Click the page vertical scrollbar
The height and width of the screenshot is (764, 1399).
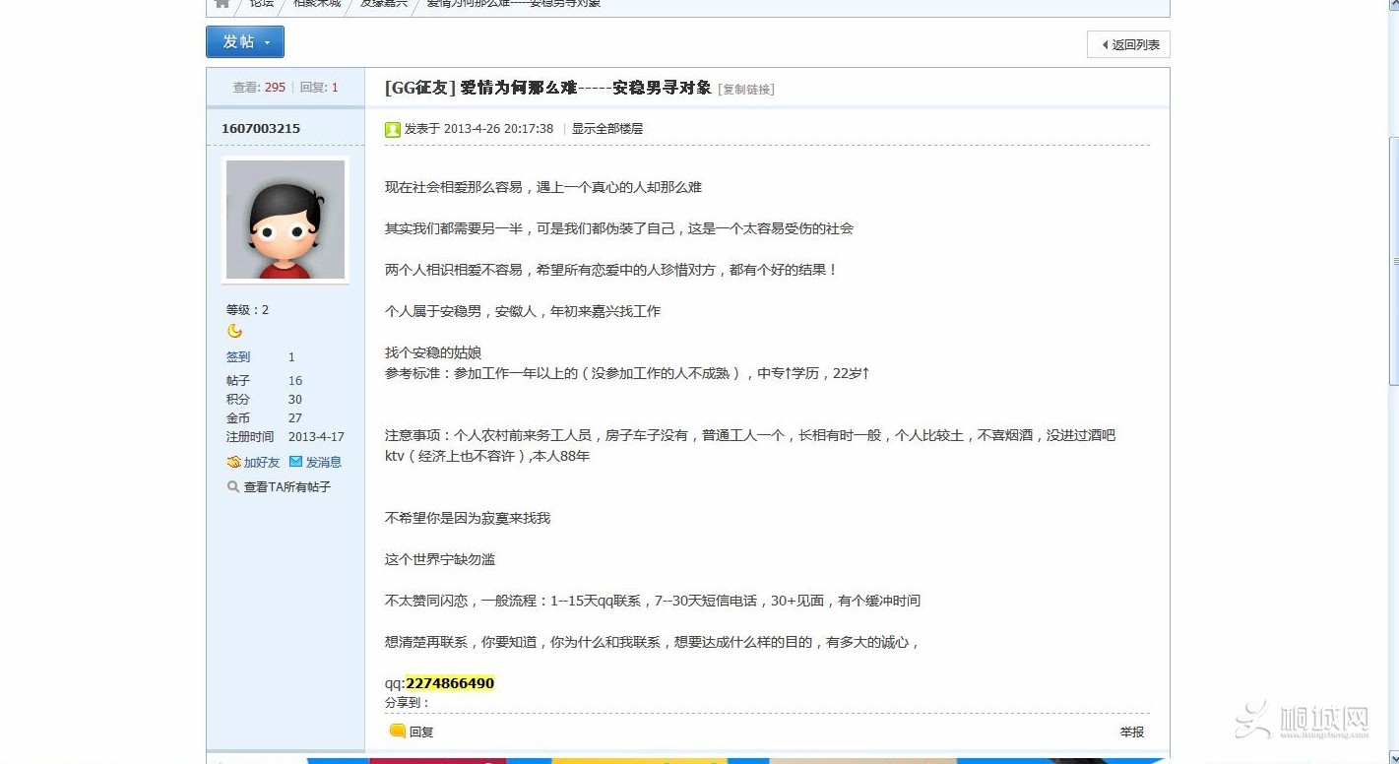pos(1392,261)
